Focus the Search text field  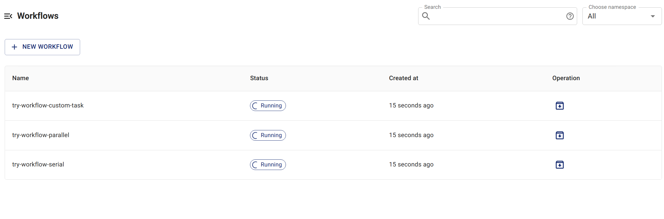point(497,16)
